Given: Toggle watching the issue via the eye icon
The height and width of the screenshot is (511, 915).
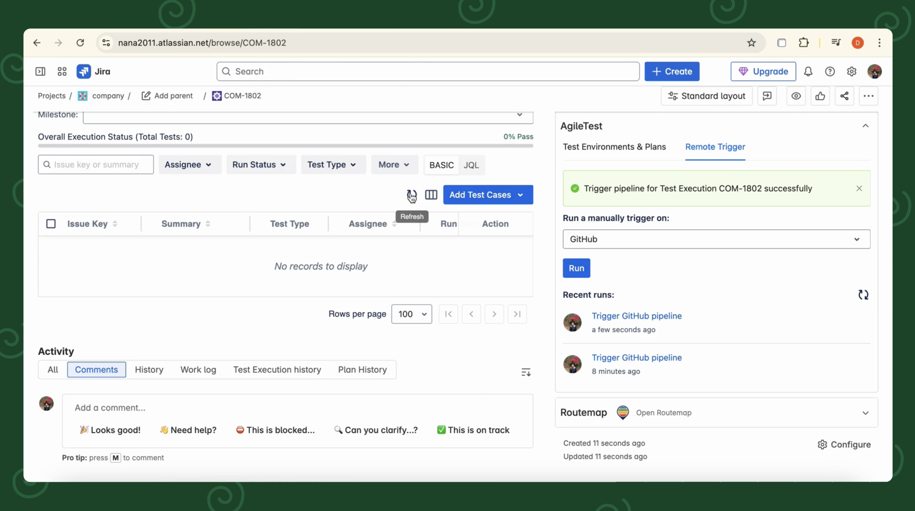Looking at the screenshot, I should tap(796, 96).
